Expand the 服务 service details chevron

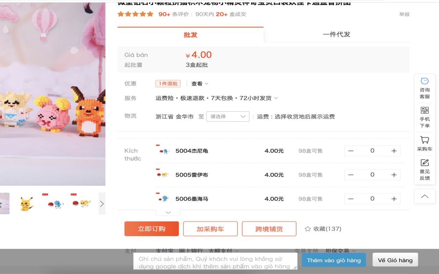276,98
